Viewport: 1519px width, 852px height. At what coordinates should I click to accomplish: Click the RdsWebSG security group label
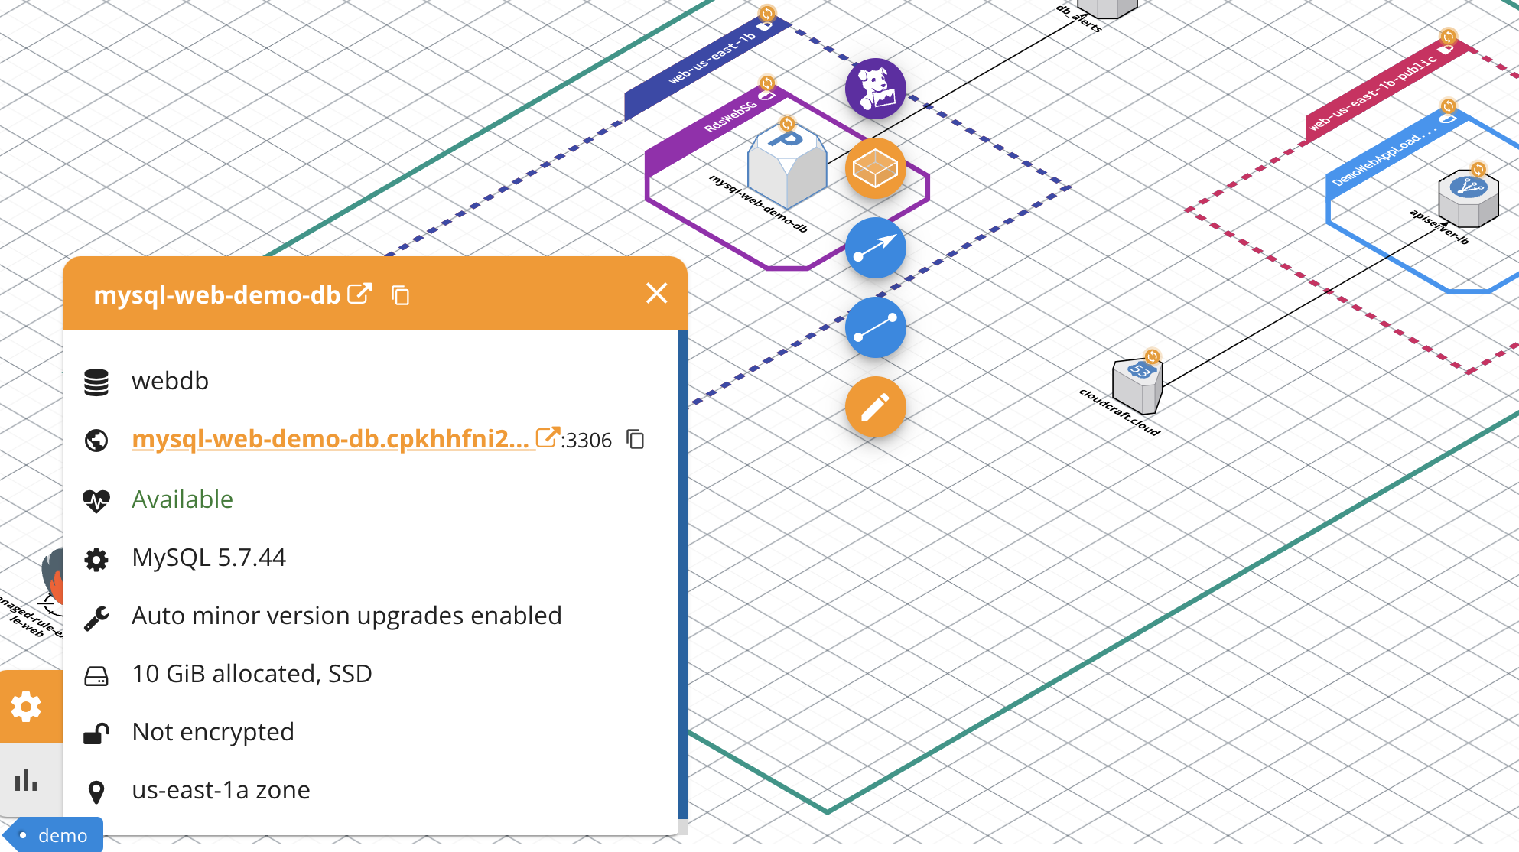(x=730, y=118)
